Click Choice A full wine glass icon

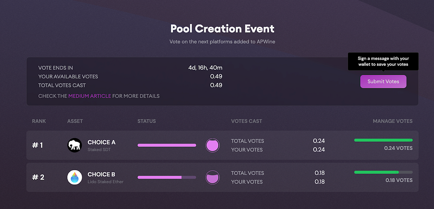(x=212, y=145)
